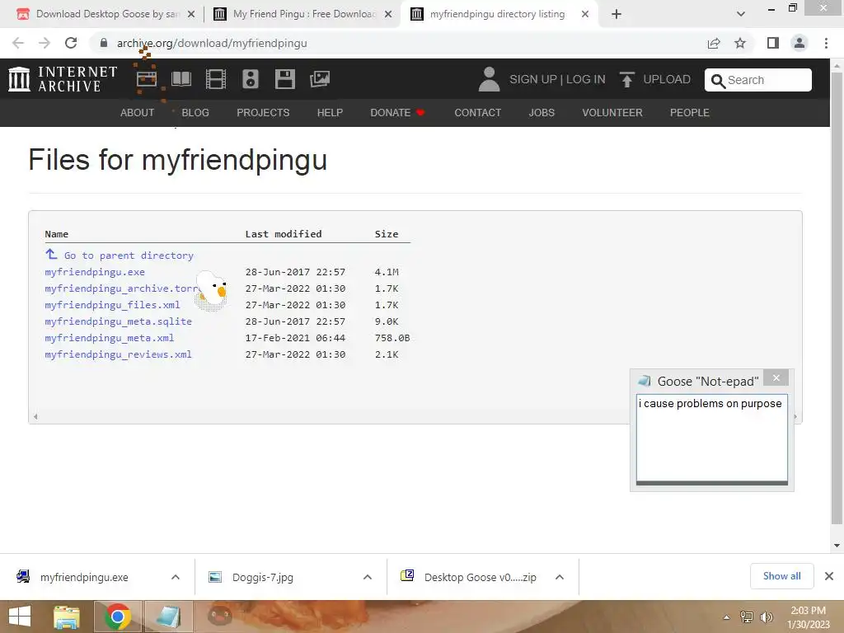Click the SIGN UP link
Screen dimensions: 844x633
click(x=533, y=79)
